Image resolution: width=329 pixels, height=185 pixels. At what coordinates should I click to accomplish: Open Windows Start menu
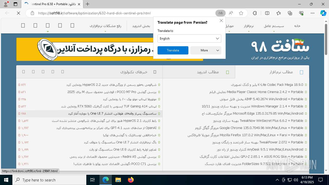click(6, 180)
